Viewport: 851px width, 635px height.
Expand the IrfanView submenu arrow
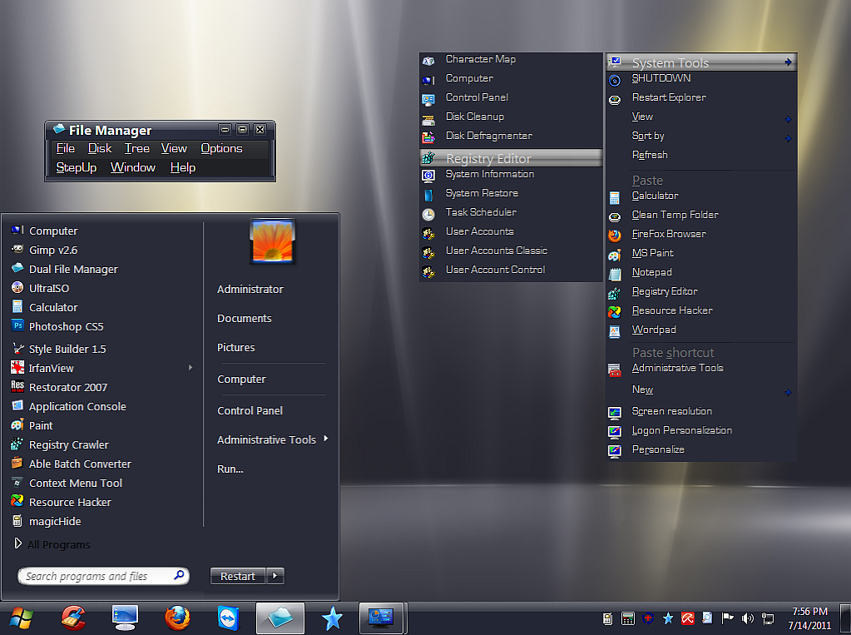[190, 368]
